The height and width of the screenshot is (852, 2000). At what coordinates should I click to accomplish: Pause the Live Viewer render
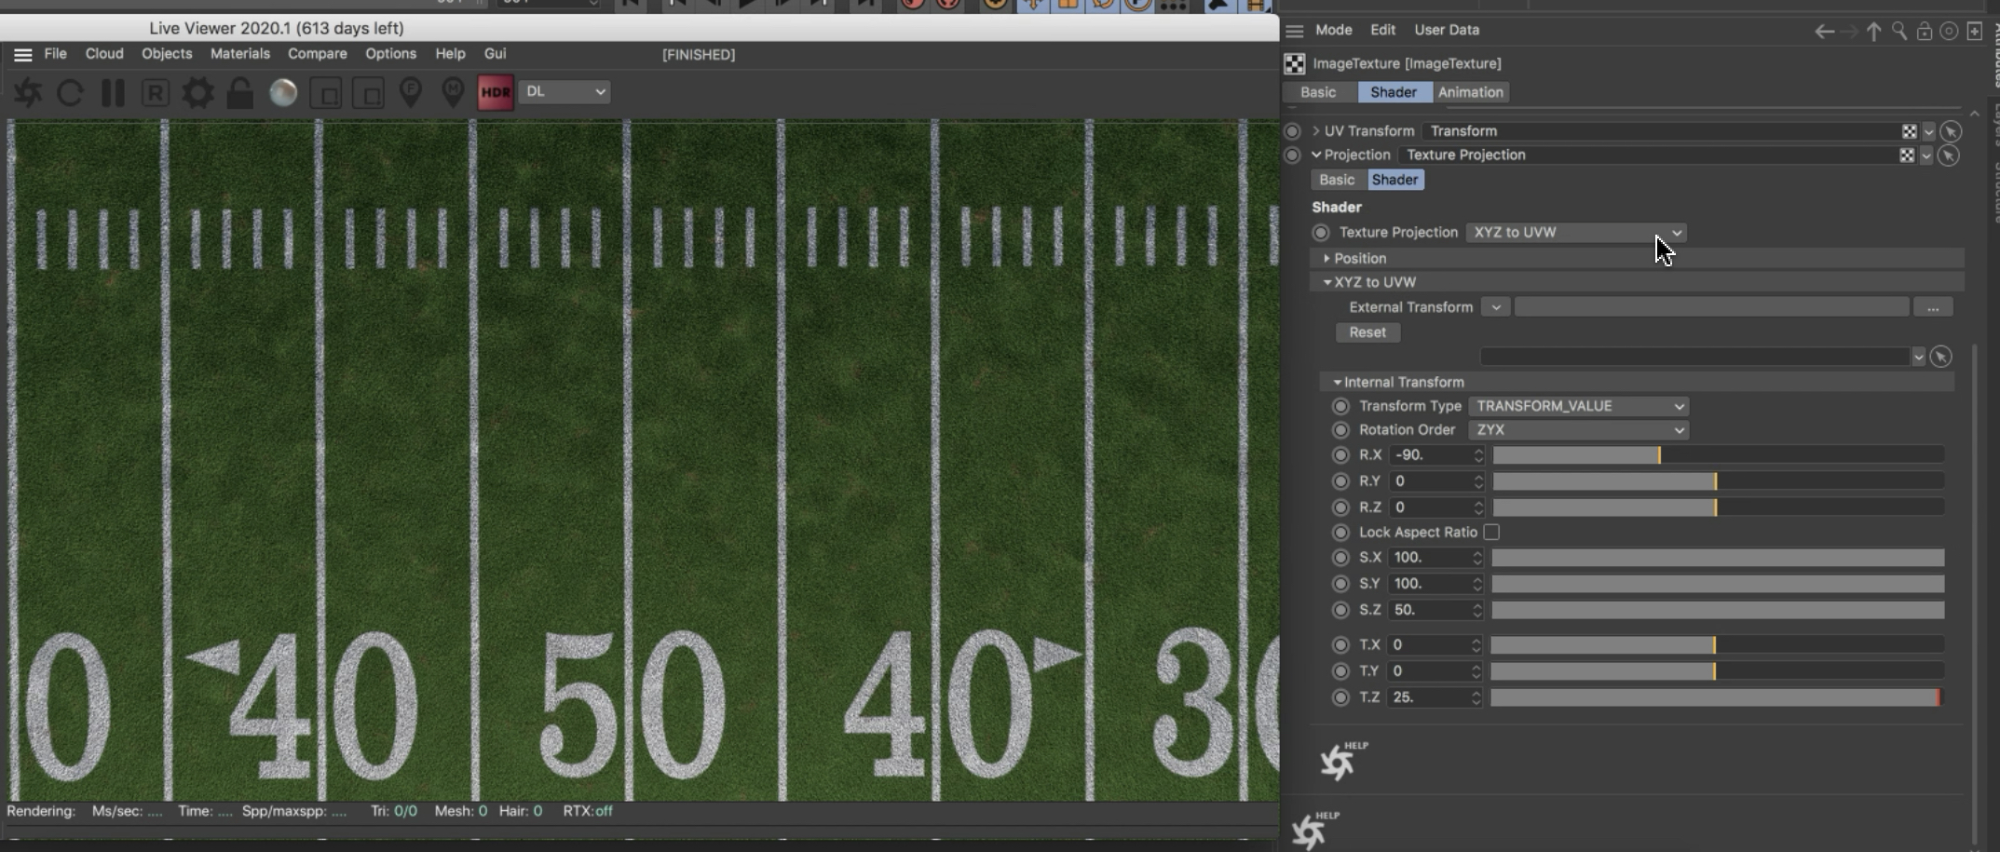pyautogui.click(x=113, y=92)
